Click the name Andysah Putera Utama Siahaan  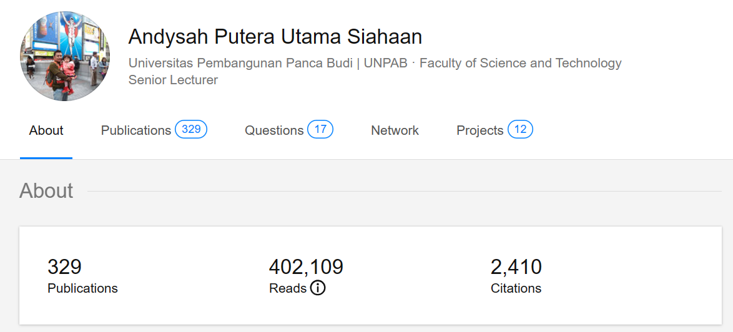(275, 37)
